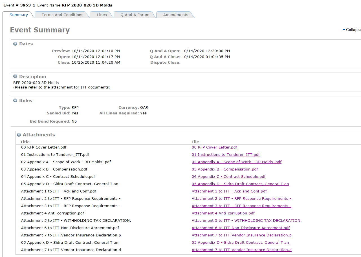Open Vendor Insurance Declaration.d file link

[x=242, y=250]
